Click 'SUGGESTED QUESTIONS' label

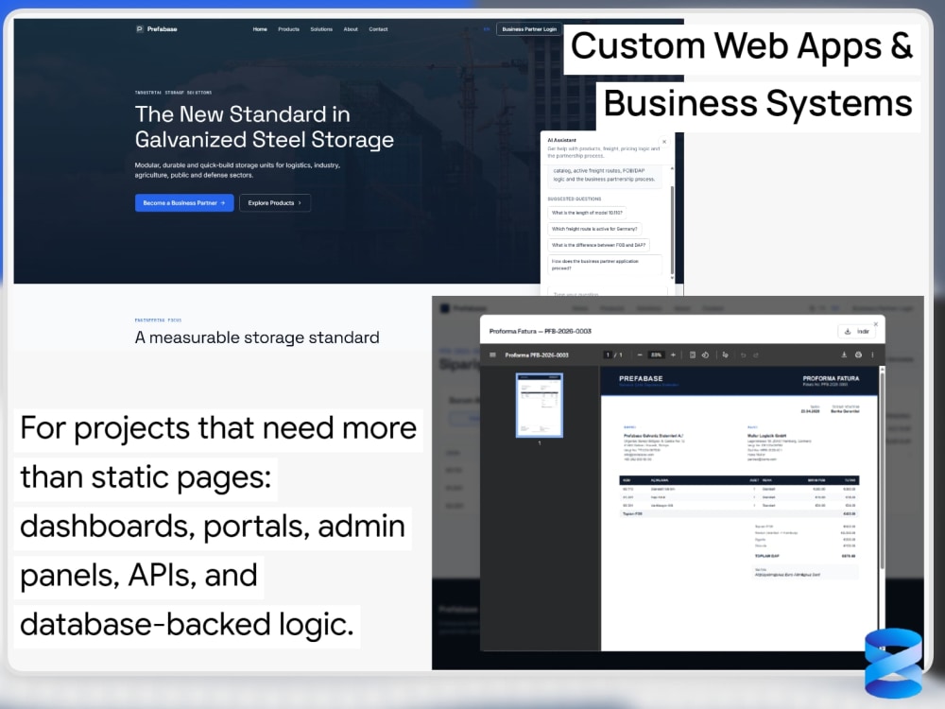575,199
